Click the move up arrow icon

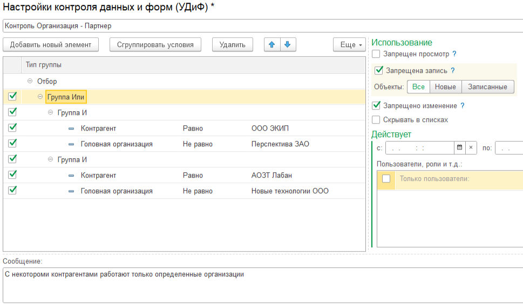point(271,45)
